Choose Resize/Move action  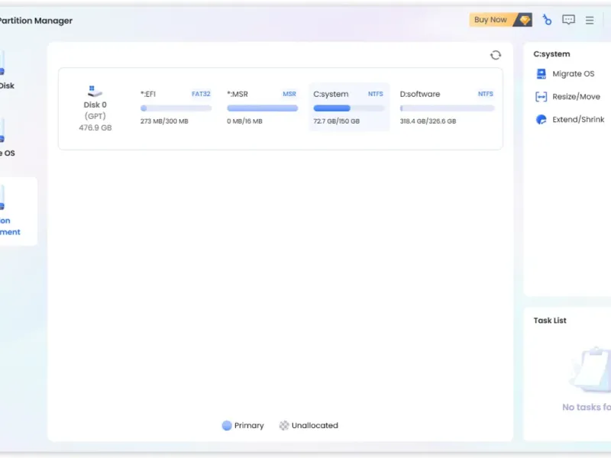click(x=576, y=97)
